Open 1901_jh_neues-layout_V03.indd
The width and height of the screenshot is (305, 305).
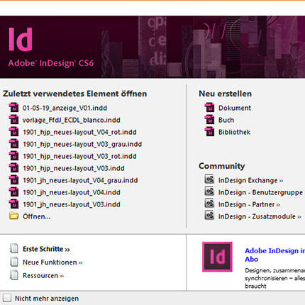(72, 204)
